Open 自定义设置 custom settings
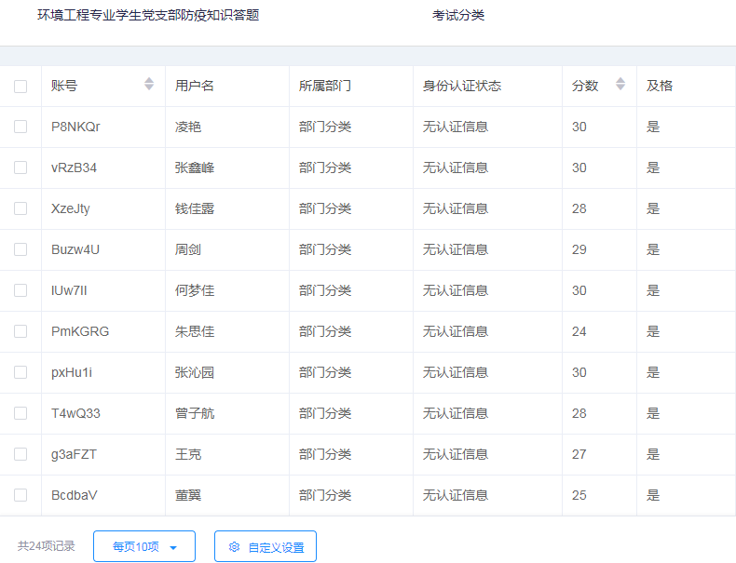This screenshot has width=736, height=563. coord(266,547)
